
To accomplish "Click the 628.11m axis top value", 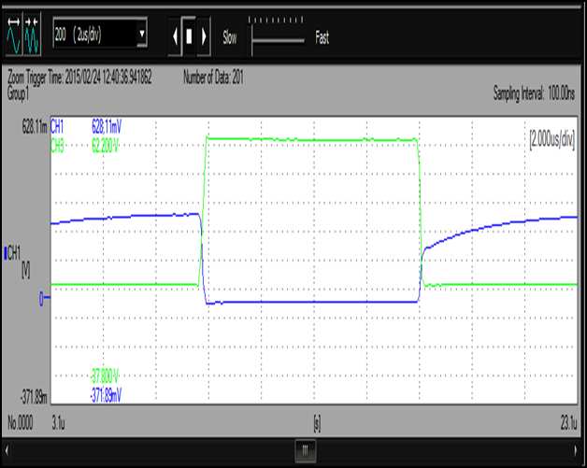I will 35,127.
